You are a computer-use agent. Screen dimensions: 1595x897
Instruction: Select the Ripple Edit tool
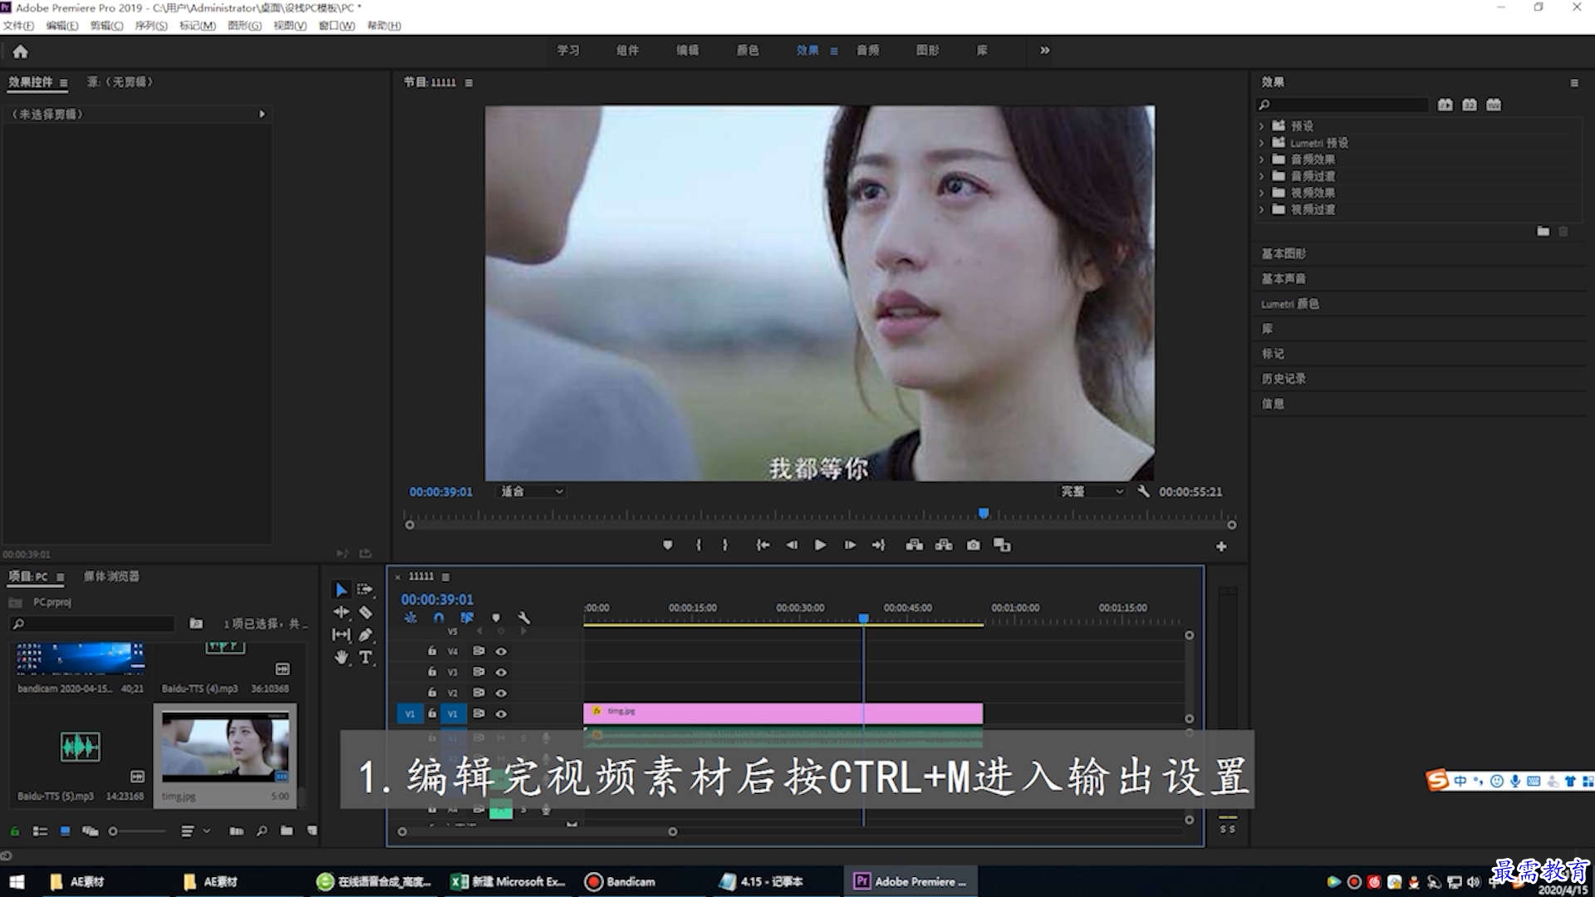(341, 612)
